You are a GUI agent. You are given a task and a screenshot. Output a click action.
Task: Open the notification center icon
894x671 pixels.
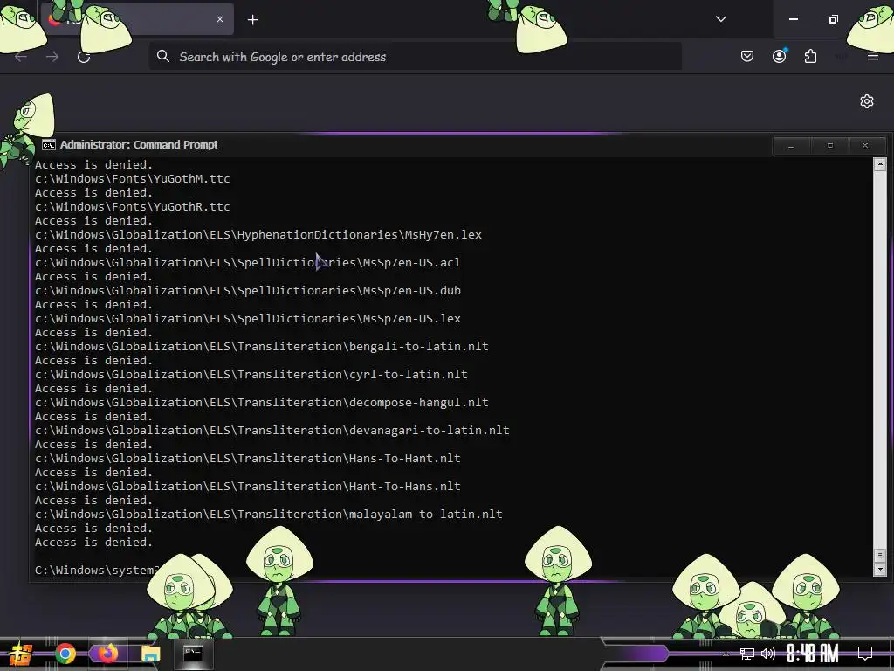865,654
